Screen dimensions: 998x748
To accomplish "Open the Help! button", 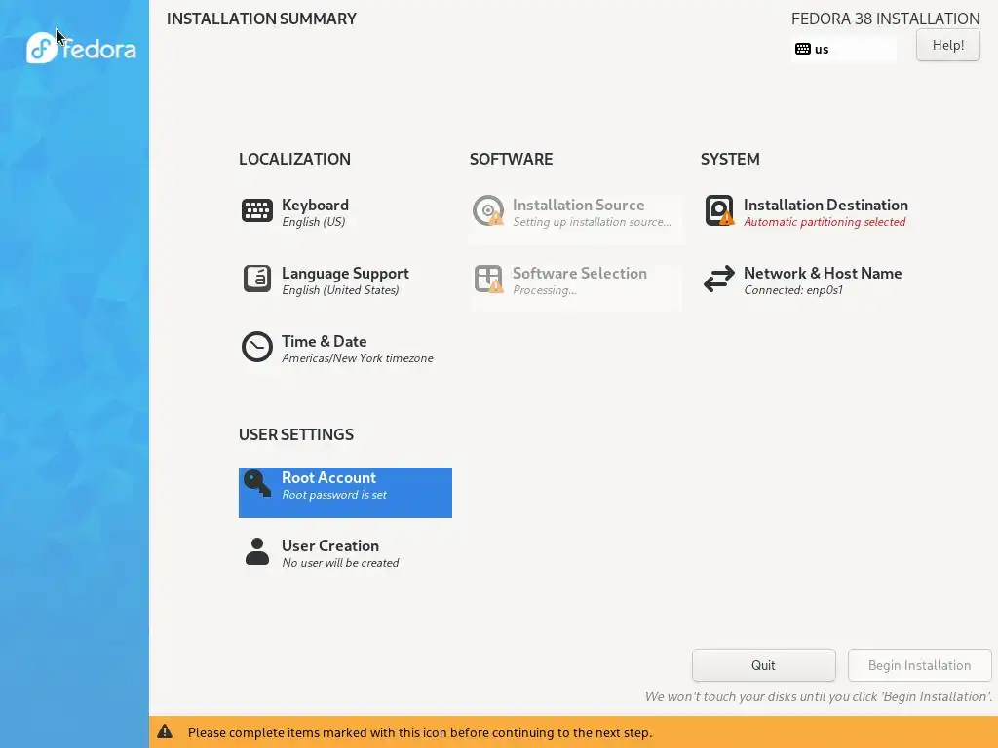I will pos(947,45).
